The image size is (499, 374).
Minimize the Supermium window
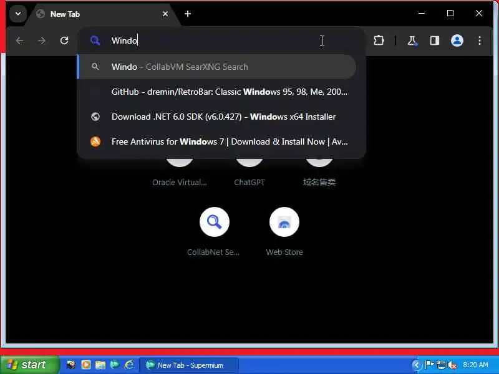[422, 13]
